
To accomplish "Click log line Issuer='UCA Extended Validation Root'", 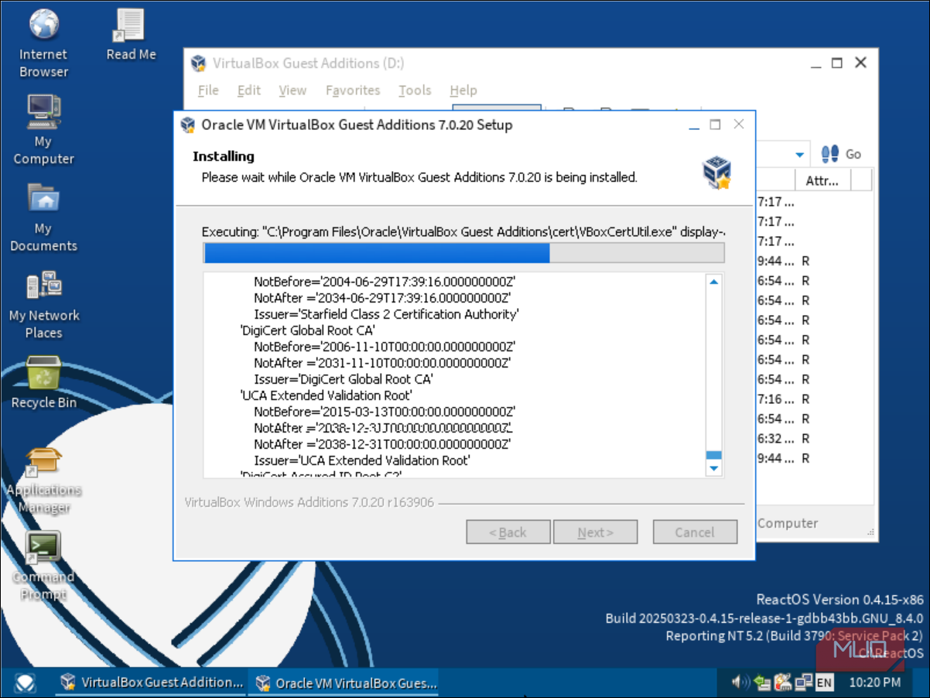I will pyautogui.click(x=362, y=460).
